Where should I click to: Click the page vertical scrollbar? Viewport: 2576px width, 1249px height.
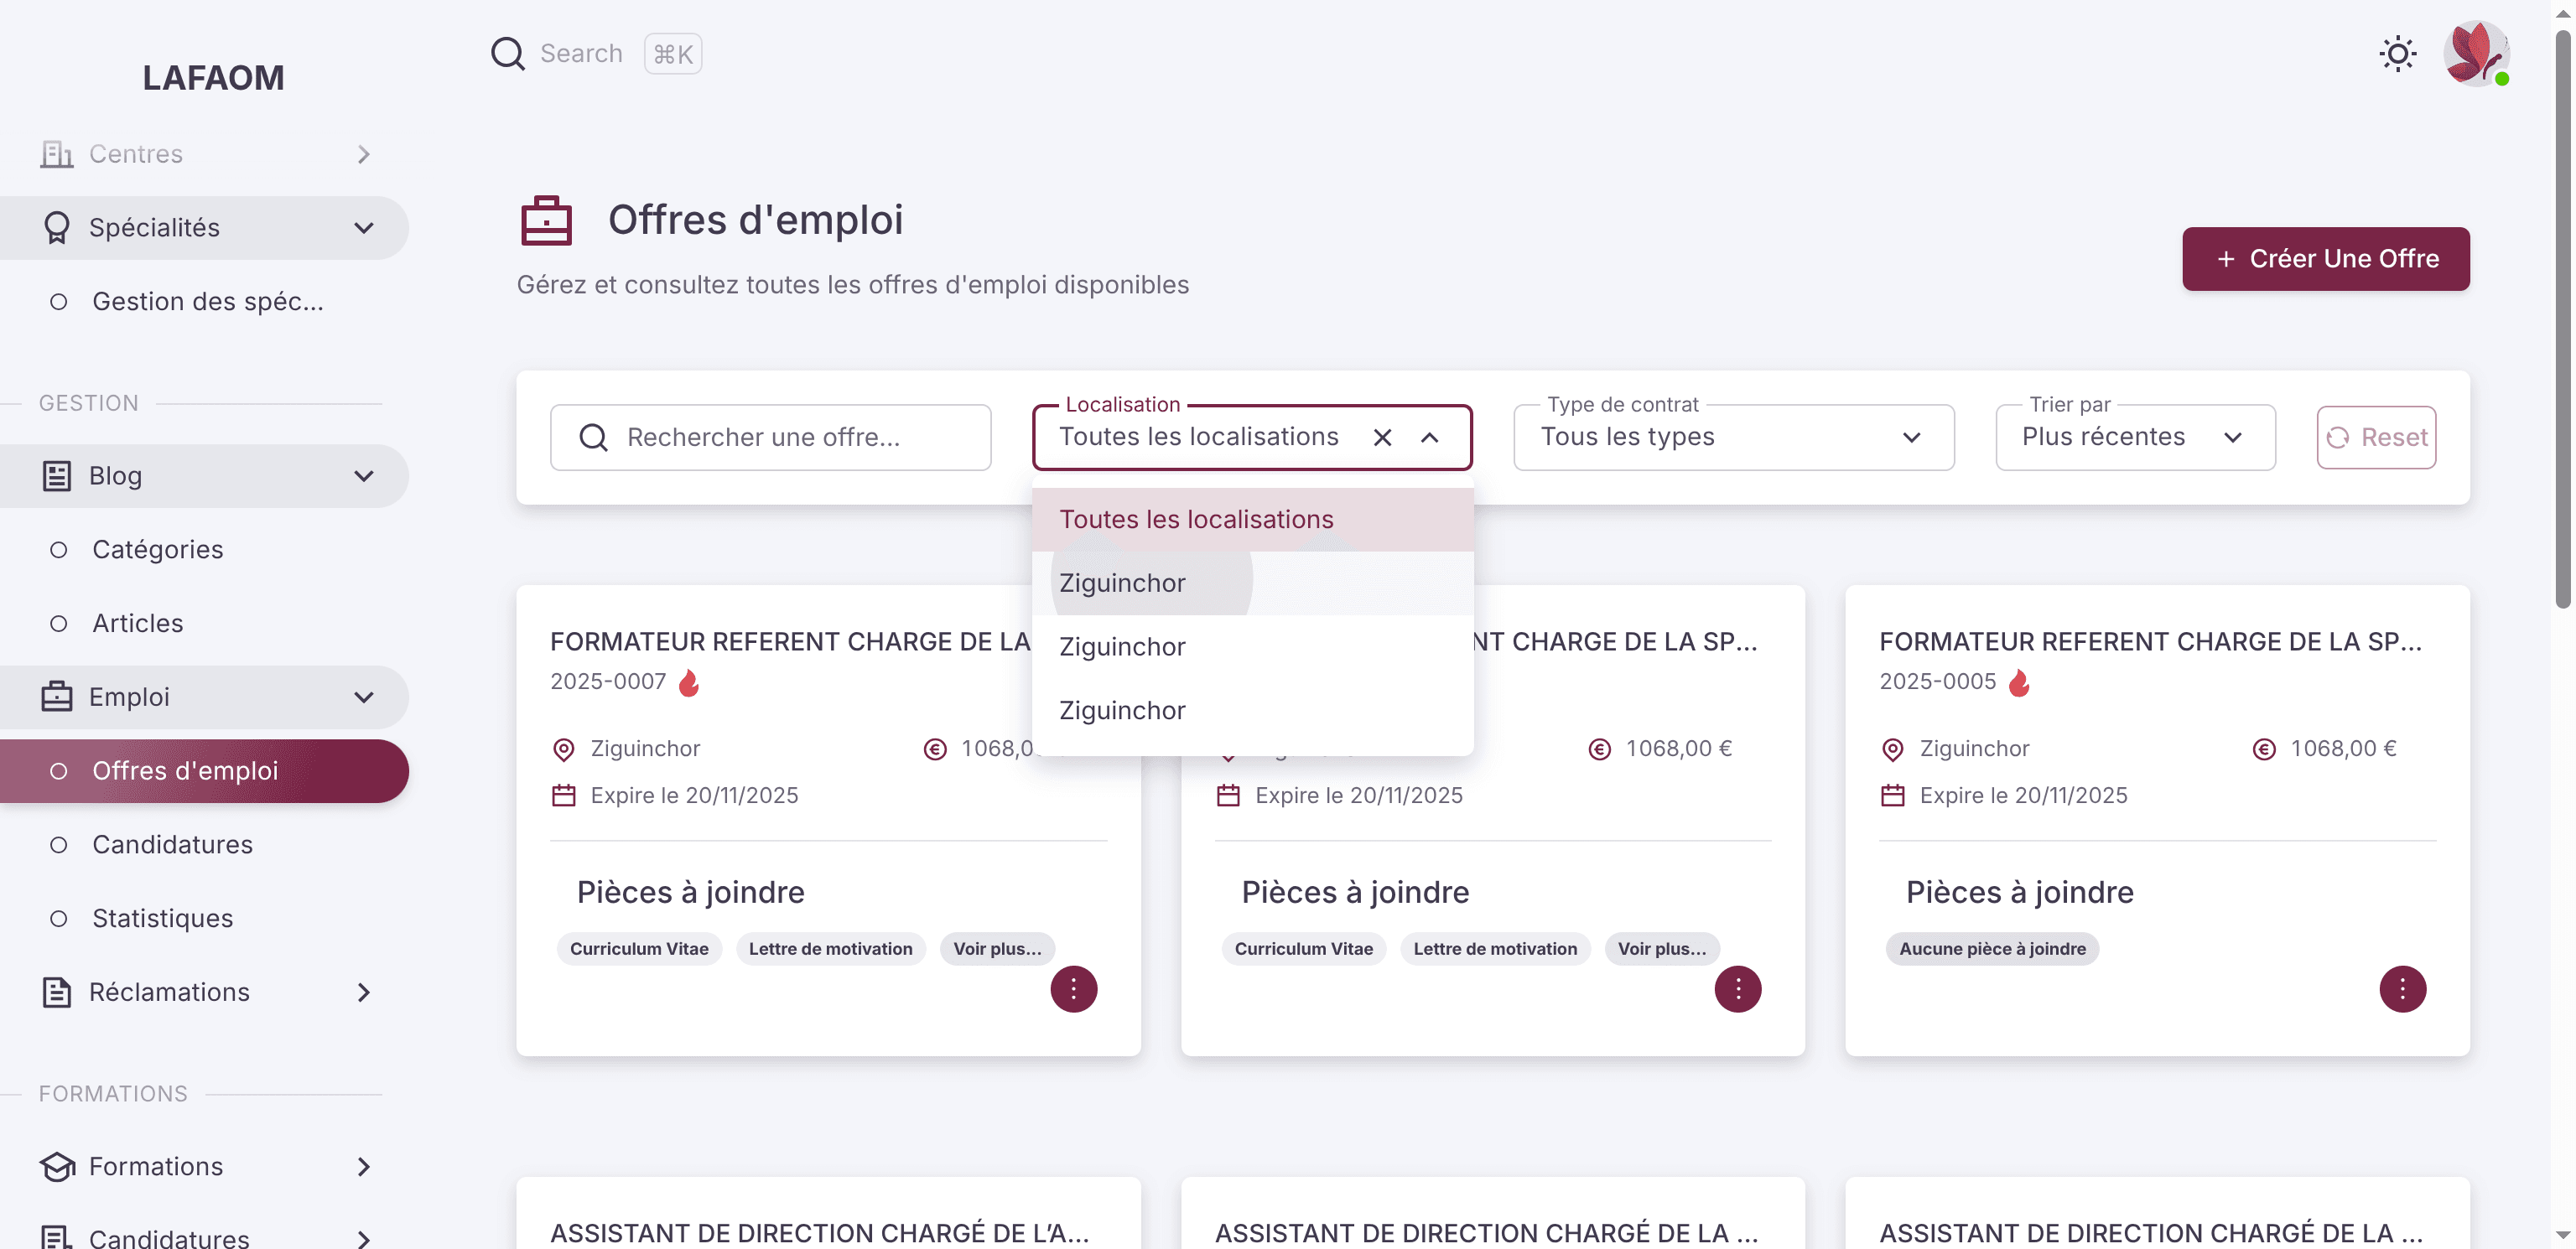point(2563,320)
